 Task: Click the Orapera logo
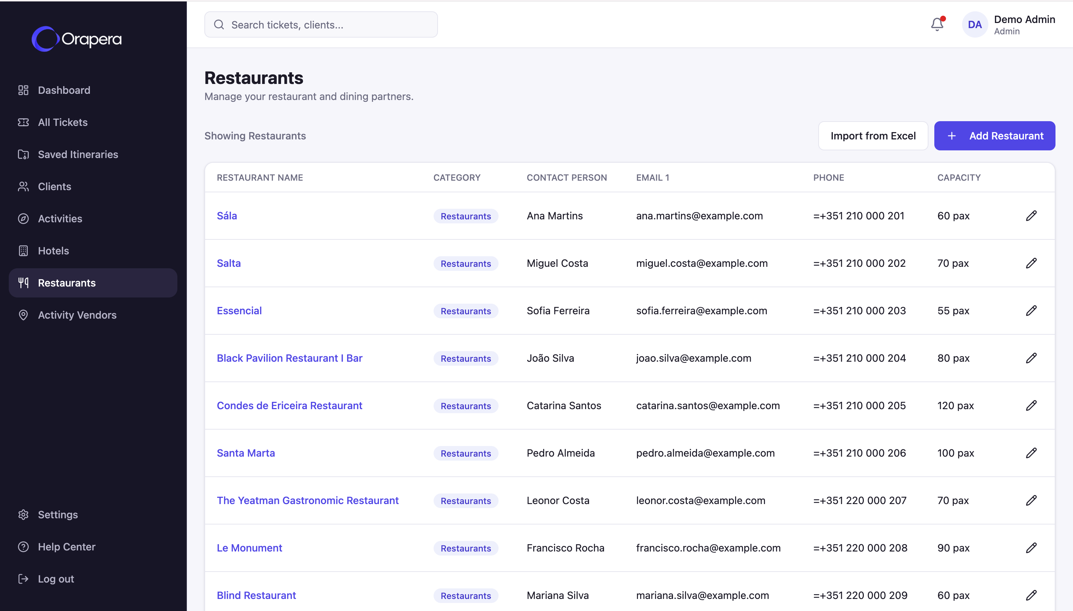tap(77, 39)
